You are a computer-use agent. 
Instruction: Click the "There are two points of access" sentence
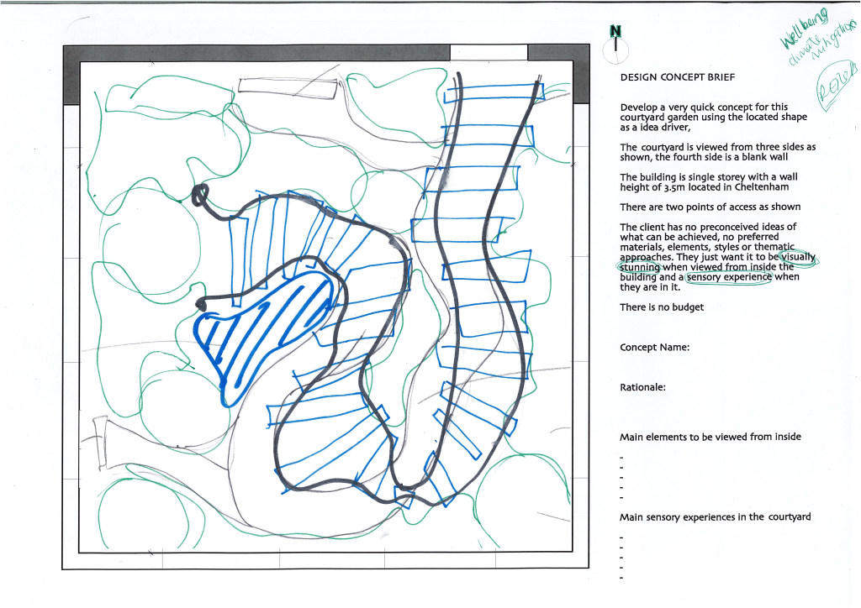(710, 207)
